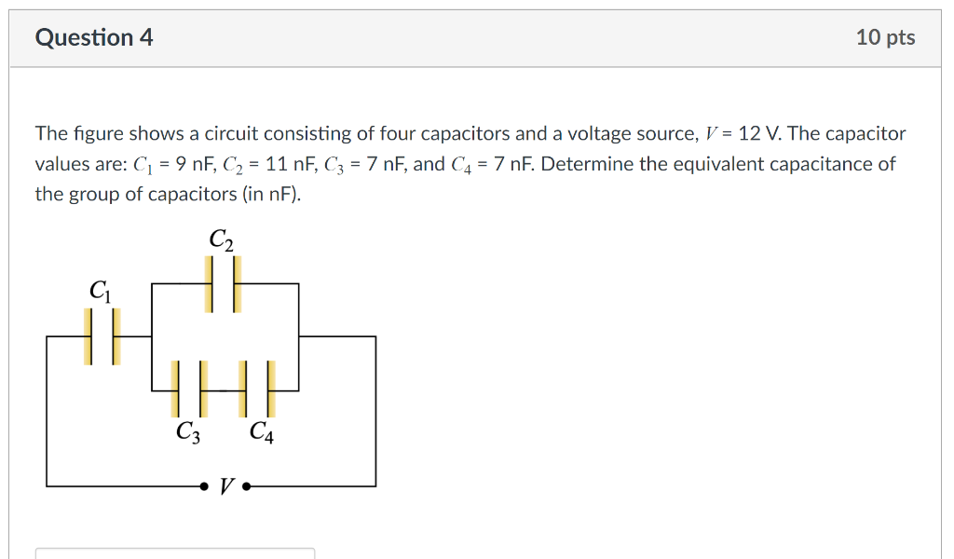The image size is (954, 559).
Task: Click the C2 capacitor label
Action: click(x=221, y=239)
